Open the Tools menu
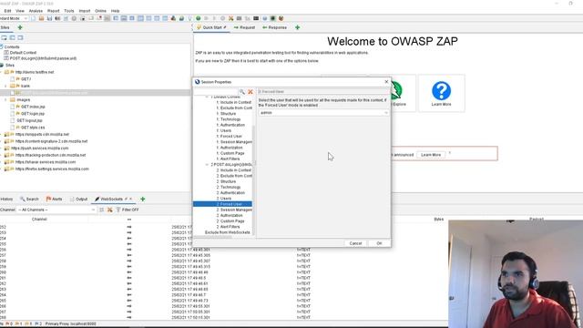Image resolution: width=583 pixels, height=328 pixels. (69, 11)
